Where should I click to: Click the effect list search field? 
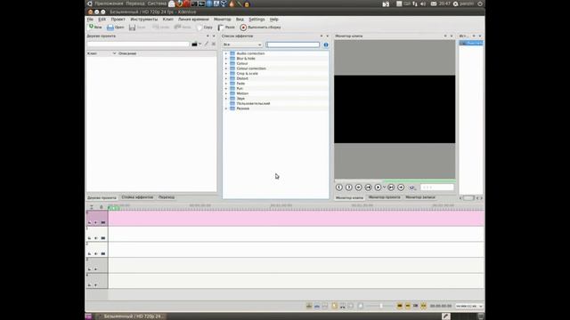coord(293,44)
